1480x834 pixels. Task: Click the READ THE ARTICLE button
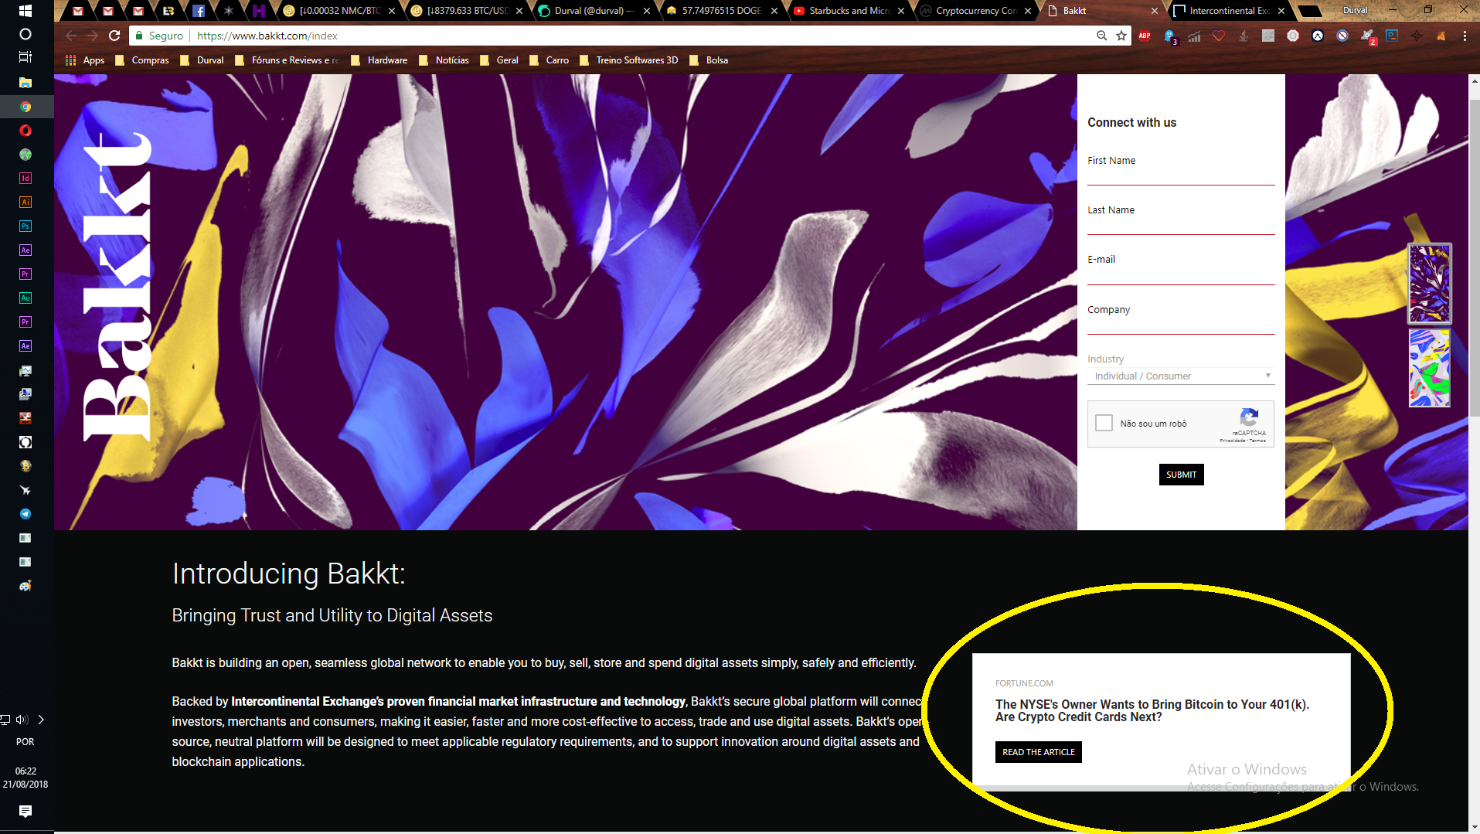[1038, 752]
